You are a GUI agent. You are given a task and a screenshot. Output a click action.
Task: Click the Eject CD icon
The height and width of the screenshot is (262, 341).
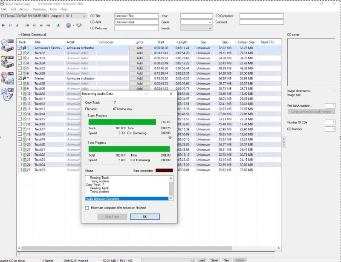[58, 26]
